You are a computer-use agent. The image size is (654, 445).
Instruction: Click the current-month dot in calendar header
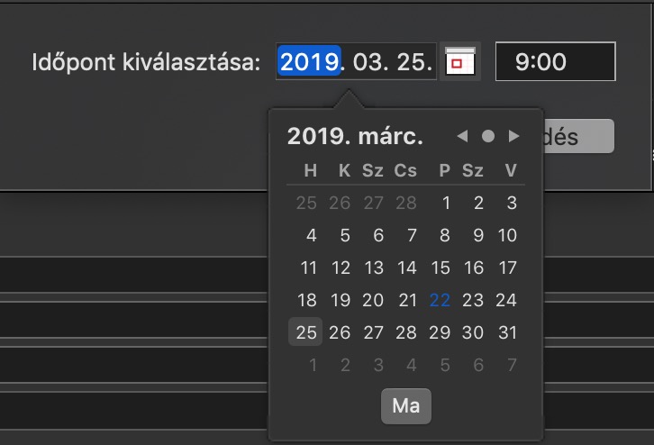point(488,136)
